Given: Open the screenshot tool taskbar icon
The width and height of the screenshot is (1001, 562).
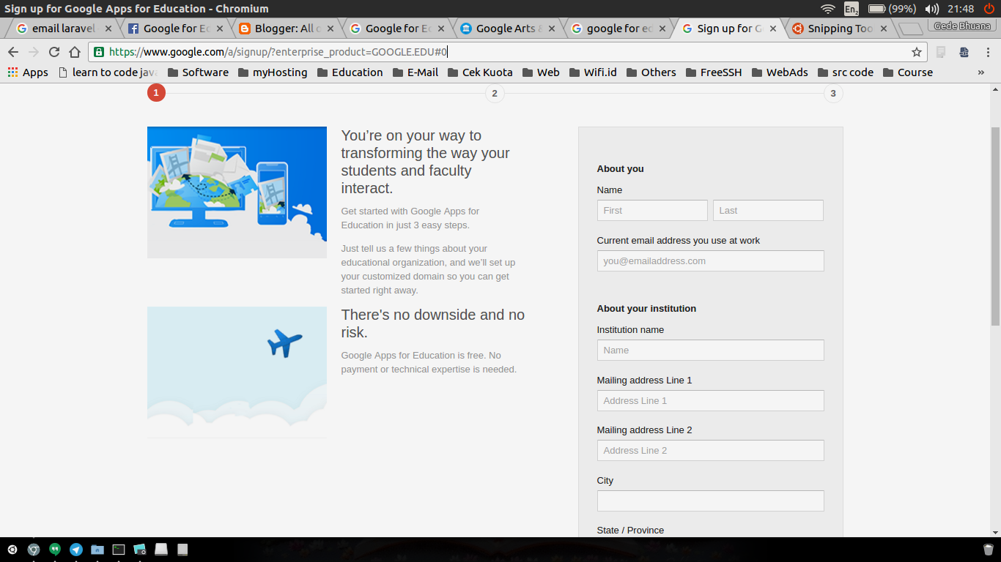Looking at the screenshot, I should tap(140, 550).
